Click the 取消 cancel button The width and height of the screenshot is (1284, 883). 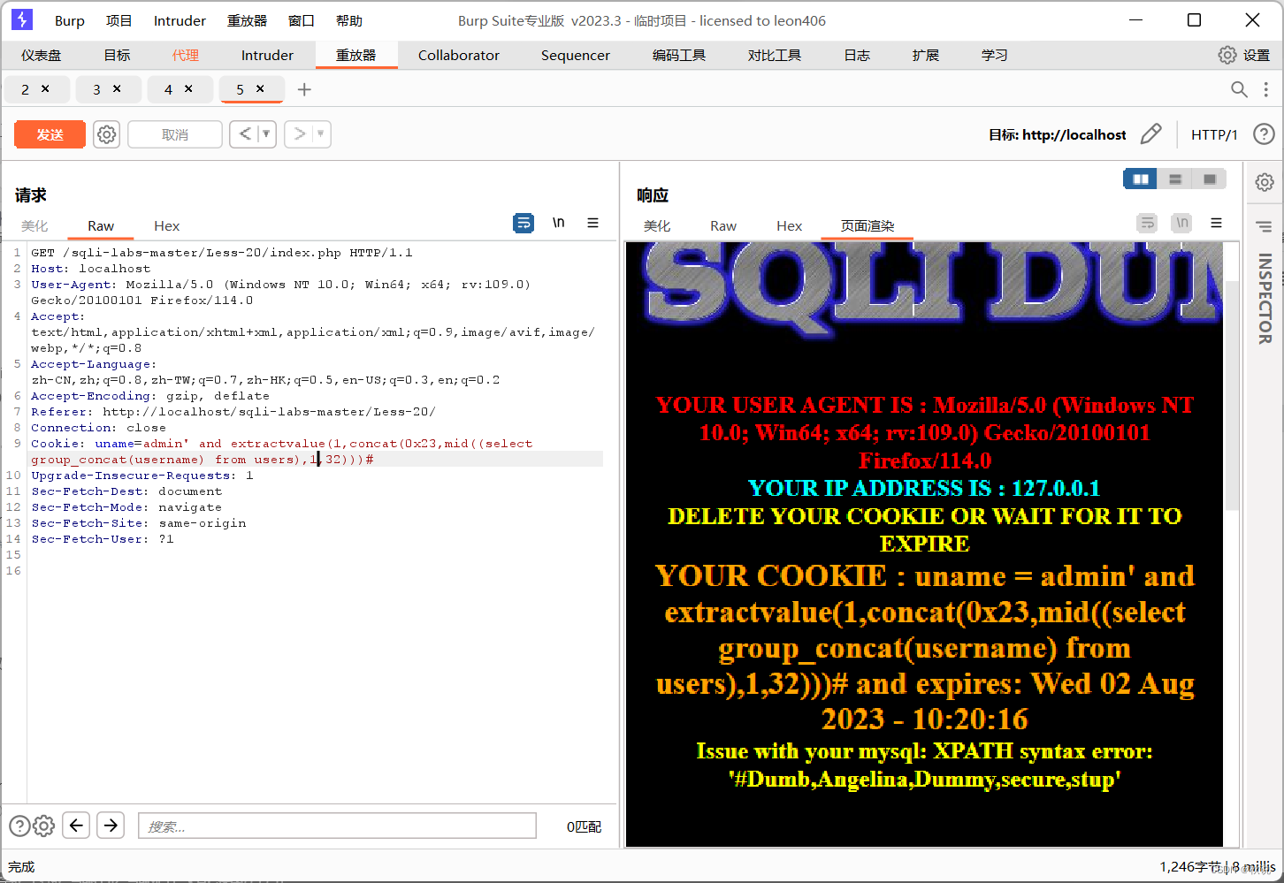click(x=175, y=134)
